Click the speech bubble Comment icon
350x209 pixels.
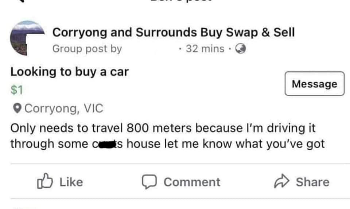(x=148, y=182)
